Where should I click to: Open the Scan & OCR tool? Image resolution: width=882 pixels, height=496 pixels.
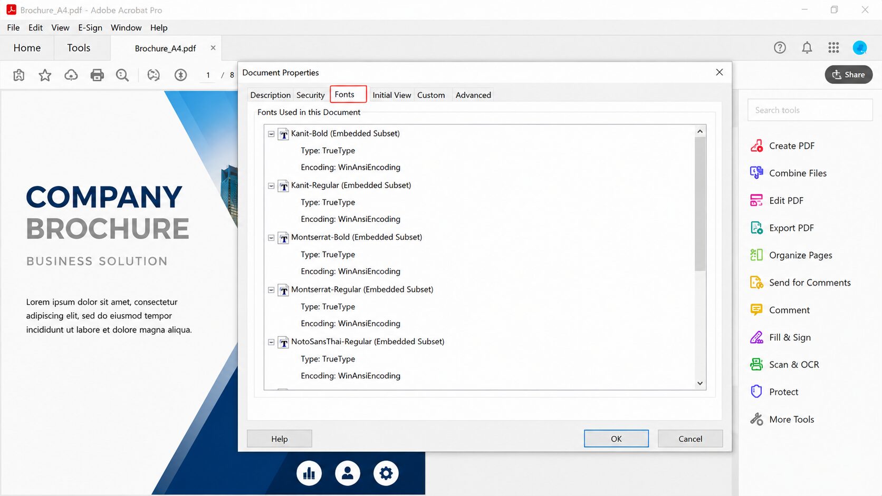click(784, 365)
